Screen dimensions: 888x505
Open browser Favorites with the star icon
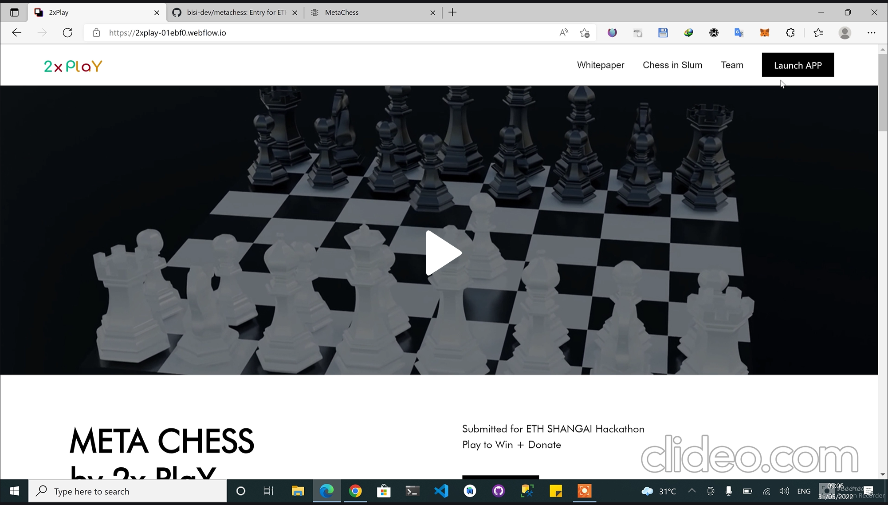(x=818, y=32)
